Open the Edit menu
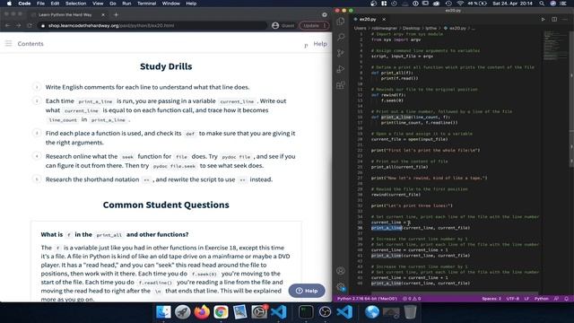Screen dimensions: 574x323 55,4
